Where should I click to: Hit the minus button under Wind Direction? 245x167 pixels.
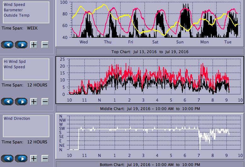click(x=45, y=159)
